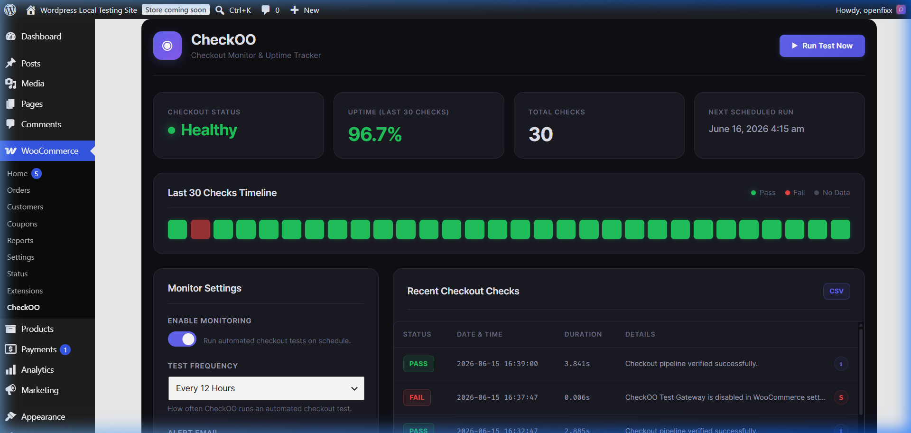
Task: Click the Posts pin icon
Action: 10,63
